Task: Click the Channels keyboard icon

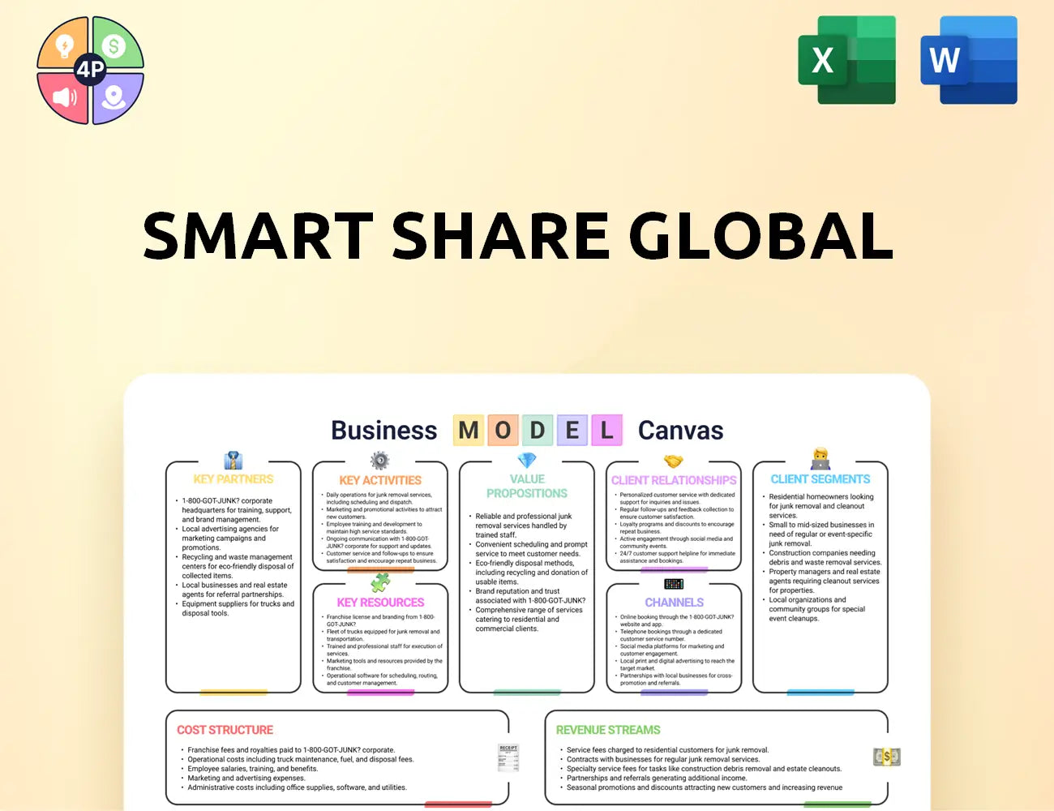Action: tap(674, 583)
